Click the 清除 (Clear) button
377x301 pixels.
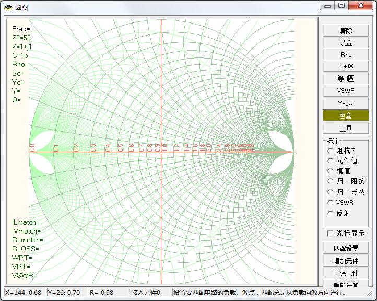346,31
